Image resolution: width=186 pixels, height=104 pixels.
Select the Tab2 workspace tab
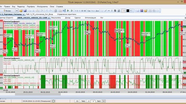[83, 101]
